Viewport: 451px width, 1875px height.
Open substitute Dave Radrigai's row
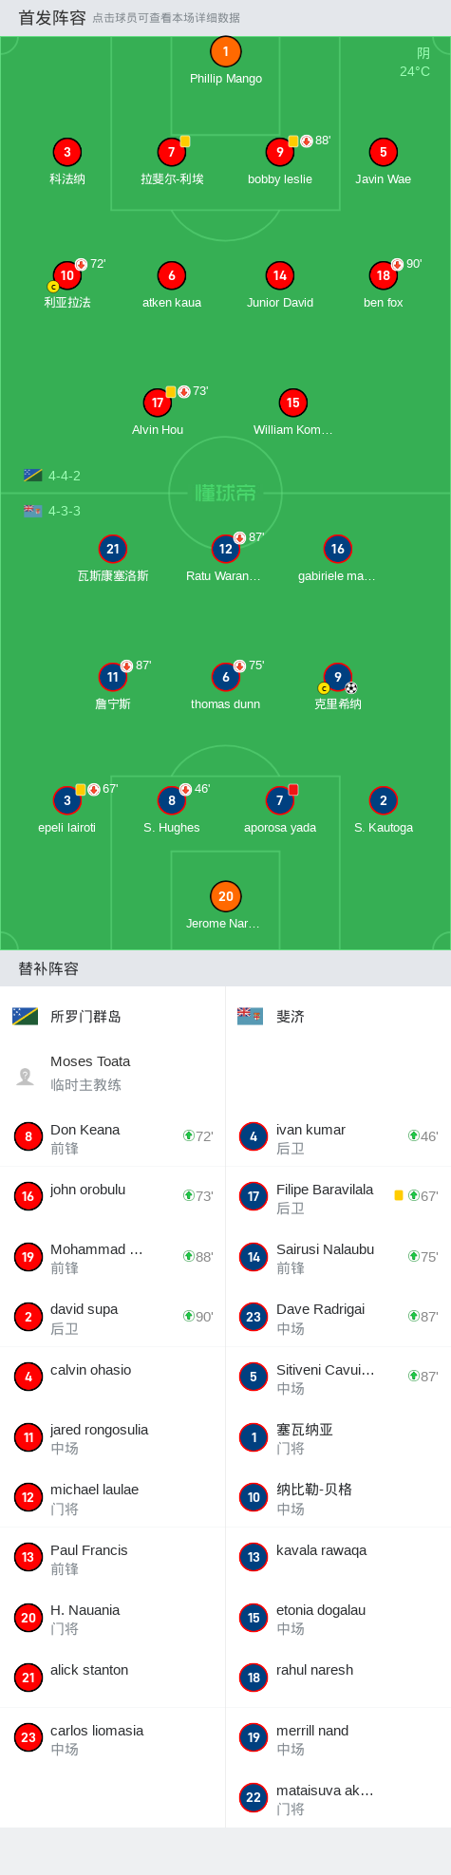point(338,1318)
